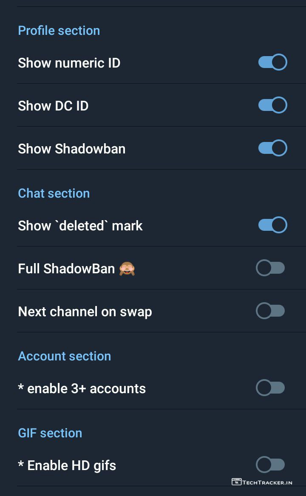This screenshot has height=496, width=306.
Task: Click the "* enable 3+ accounts" label text
Action: pyautogui.click(x=82, y=388)
